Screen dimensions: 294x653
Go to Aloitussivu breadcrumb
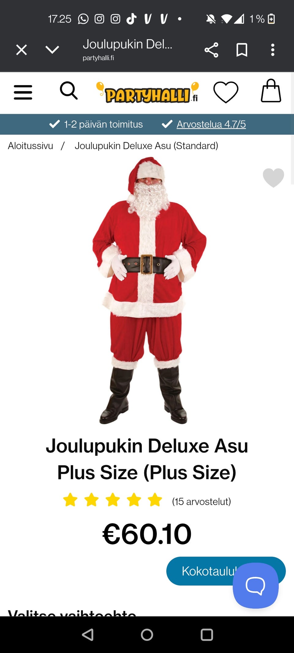coord(30,146)
